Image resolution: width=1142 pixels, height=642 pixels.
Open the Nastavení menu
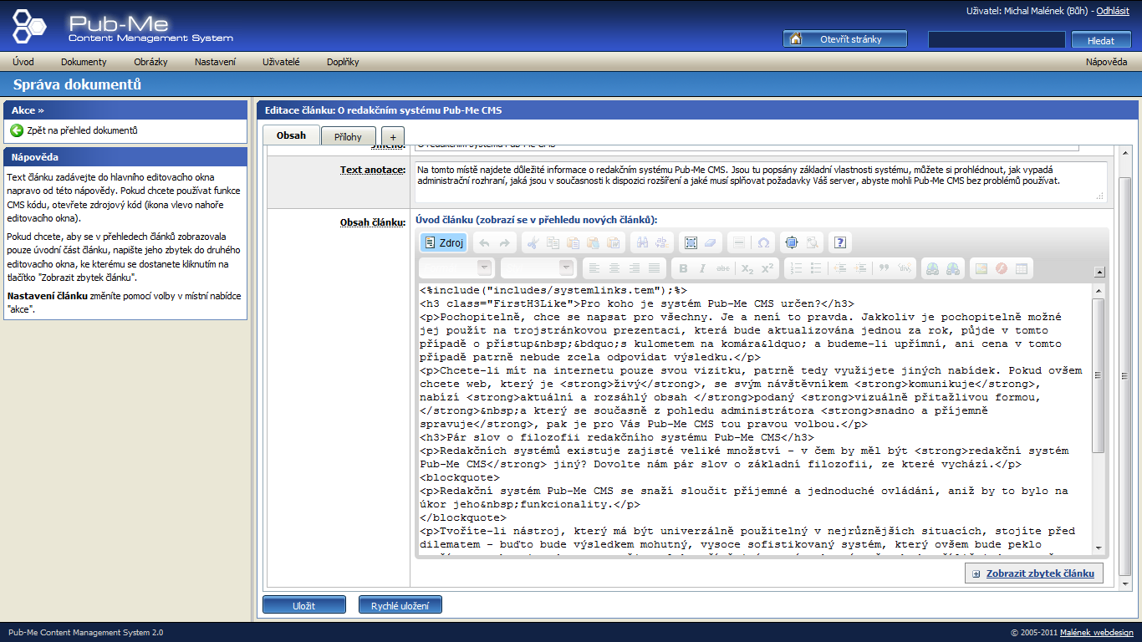point(215,62)
